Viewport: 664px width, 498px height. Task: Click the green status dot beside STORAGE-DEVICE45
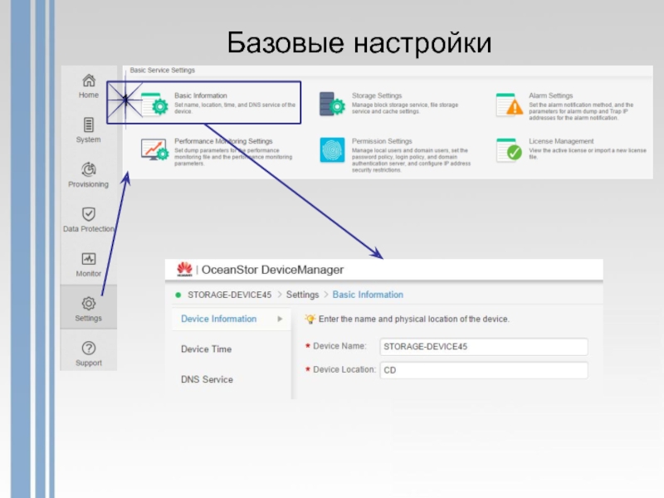(x=178, y=295)
